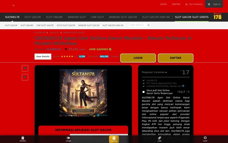228x143 pixels.
Task: Click the 2,720 reviews count badge
Action: tap(82, 57)
